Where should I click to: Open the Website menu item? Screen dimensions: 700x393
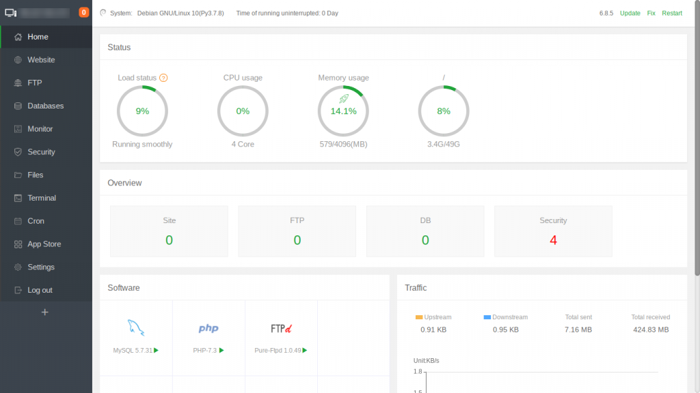point(41,60)
